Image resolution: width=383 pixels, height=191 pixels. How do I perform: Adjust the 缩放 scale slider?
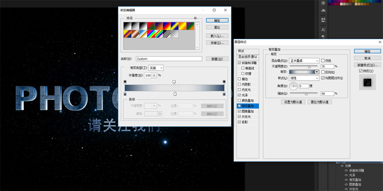point(306,94)
